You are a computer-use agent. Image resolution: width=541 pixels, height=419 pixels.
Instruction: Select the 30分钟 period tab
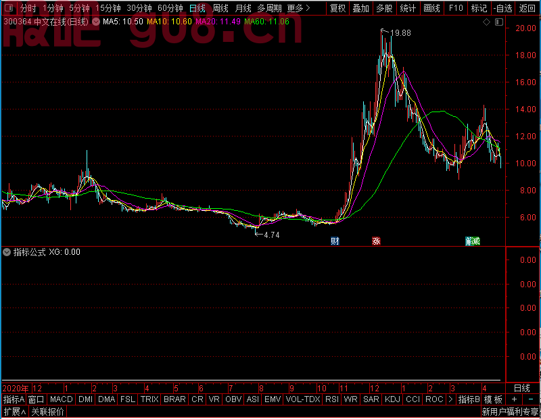tap(139, 8)
